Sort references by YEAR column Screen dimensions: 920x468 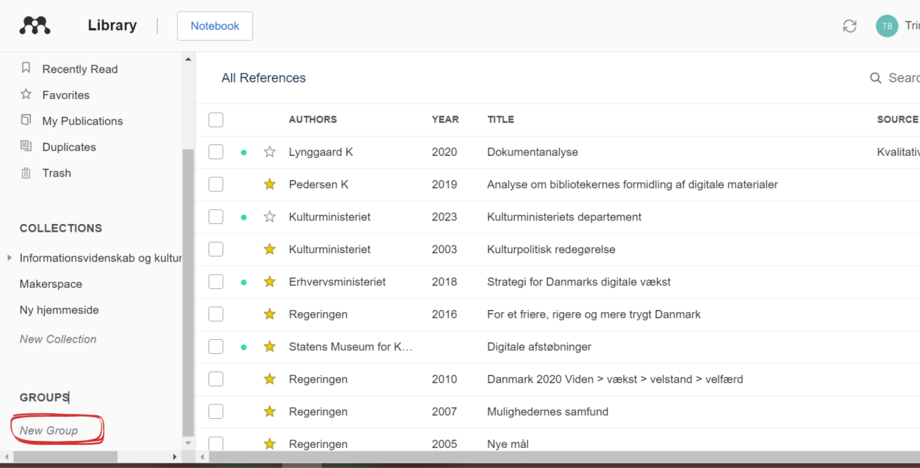click(445, 119)
